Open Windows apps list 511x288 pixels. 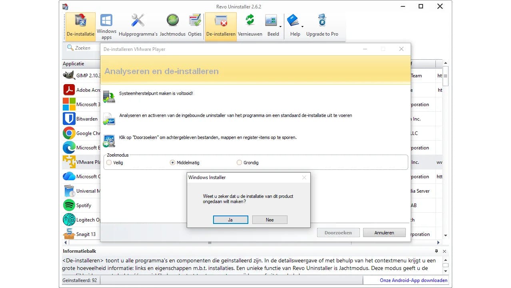106,26
